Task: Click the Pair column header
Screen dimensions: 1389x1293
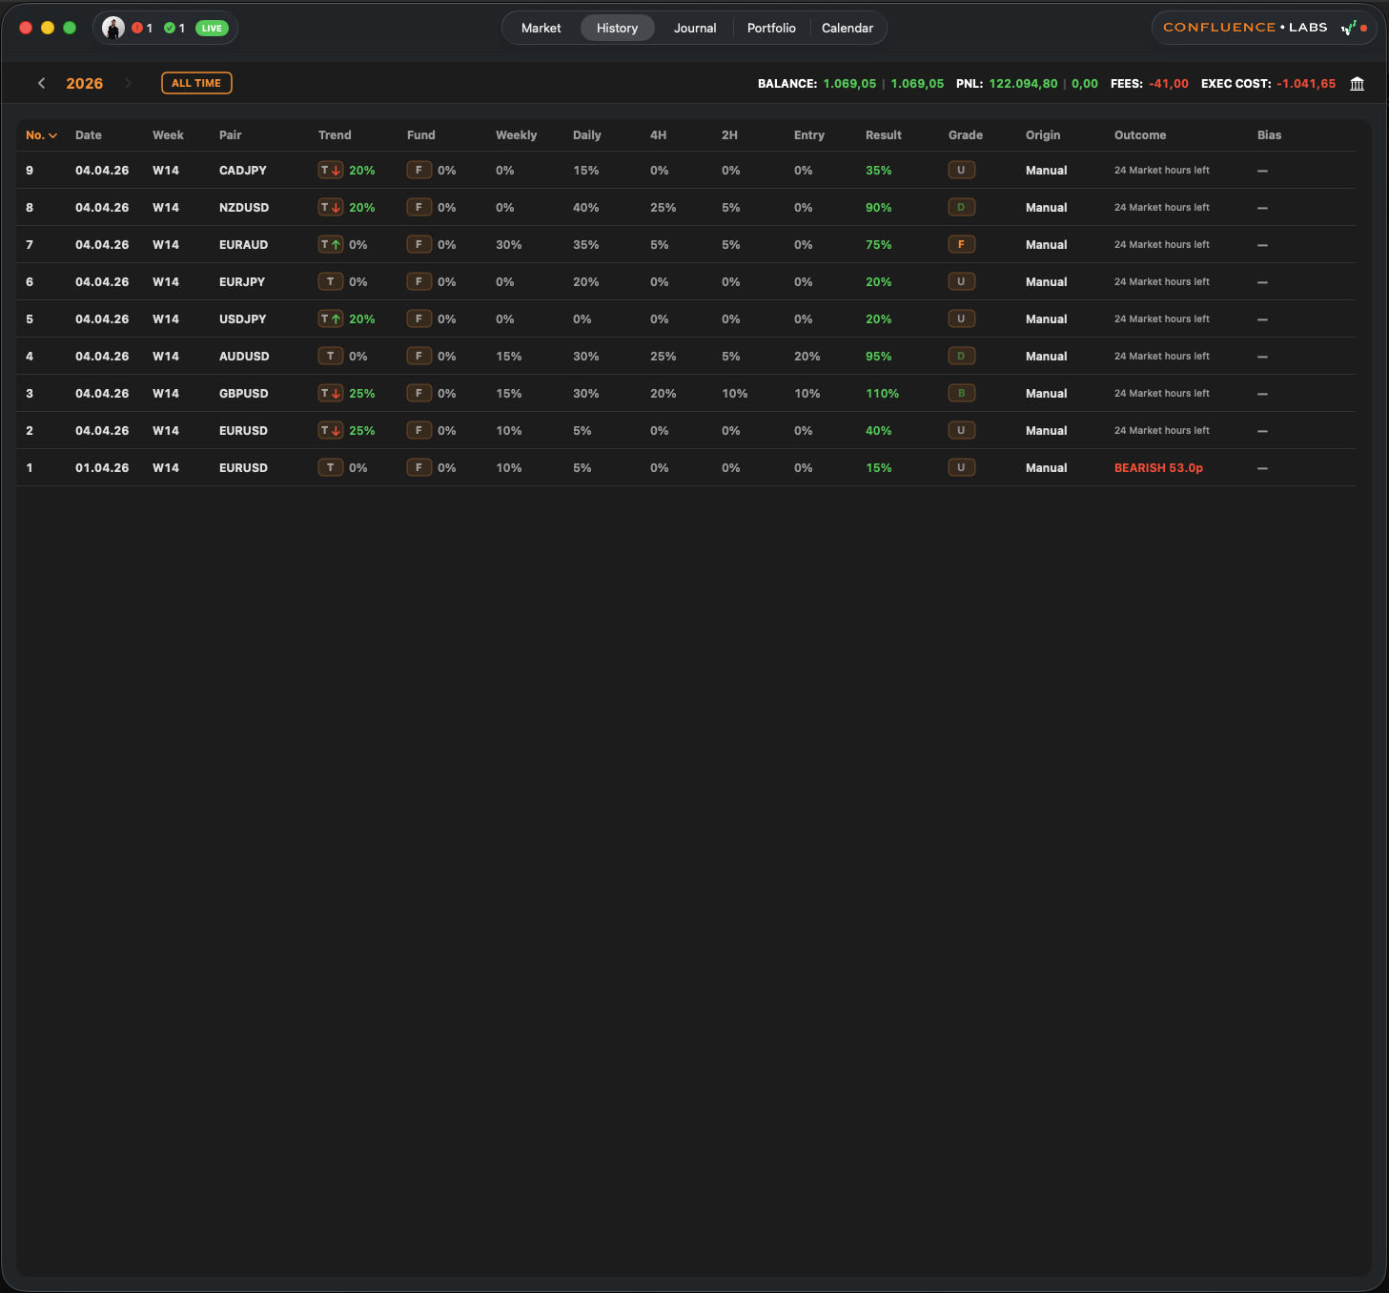Action: click(231, 135)
